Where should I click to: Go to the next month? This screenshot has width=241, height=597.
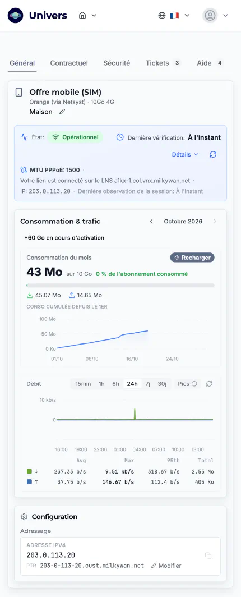coord(215,221)
